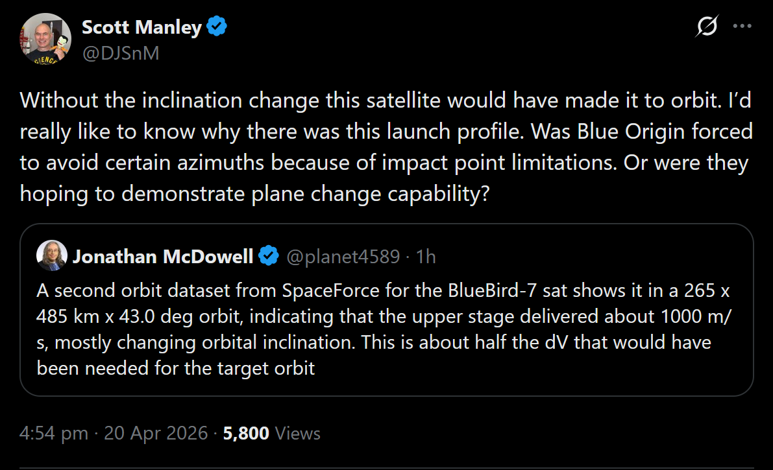Click Scott Manley's blue verified badge
The height and width of the screenshot is (470, 773).
pyautogui.click(x=217, y=27)
